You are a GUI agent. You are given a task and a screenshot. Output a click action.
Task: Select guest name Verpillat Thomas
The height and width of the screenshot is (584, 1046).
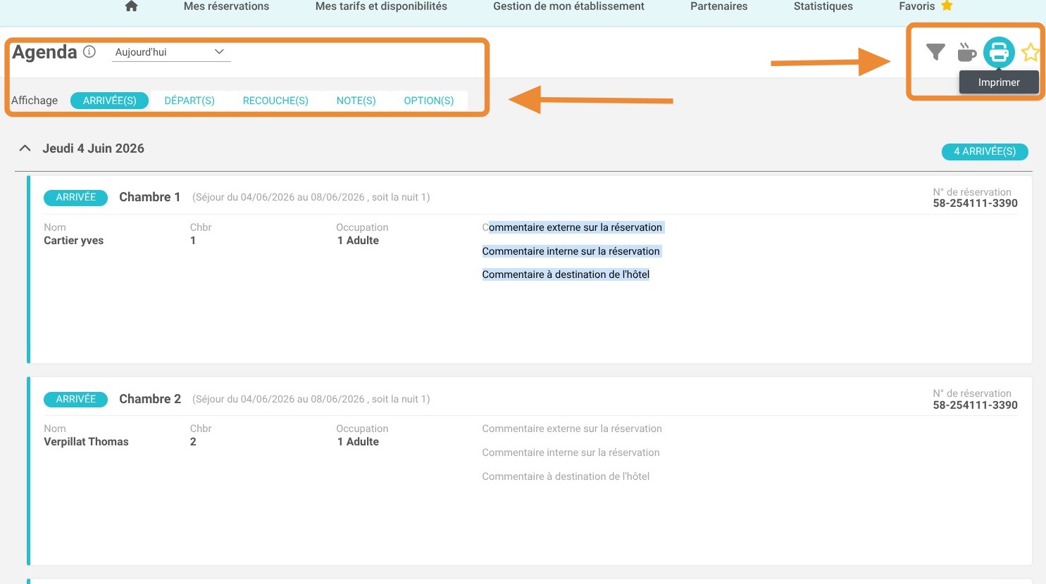(x=86, y=442)
